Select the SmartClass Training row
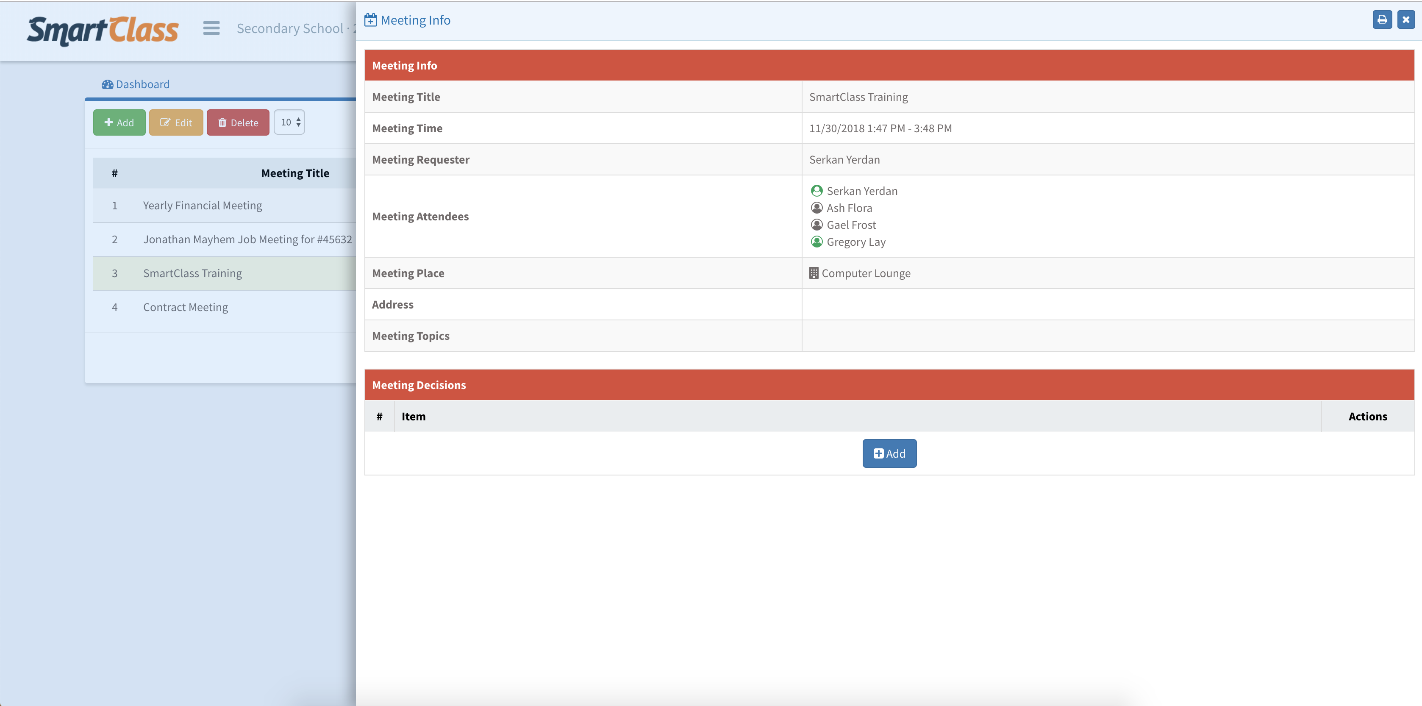 (x=225, y=273)
